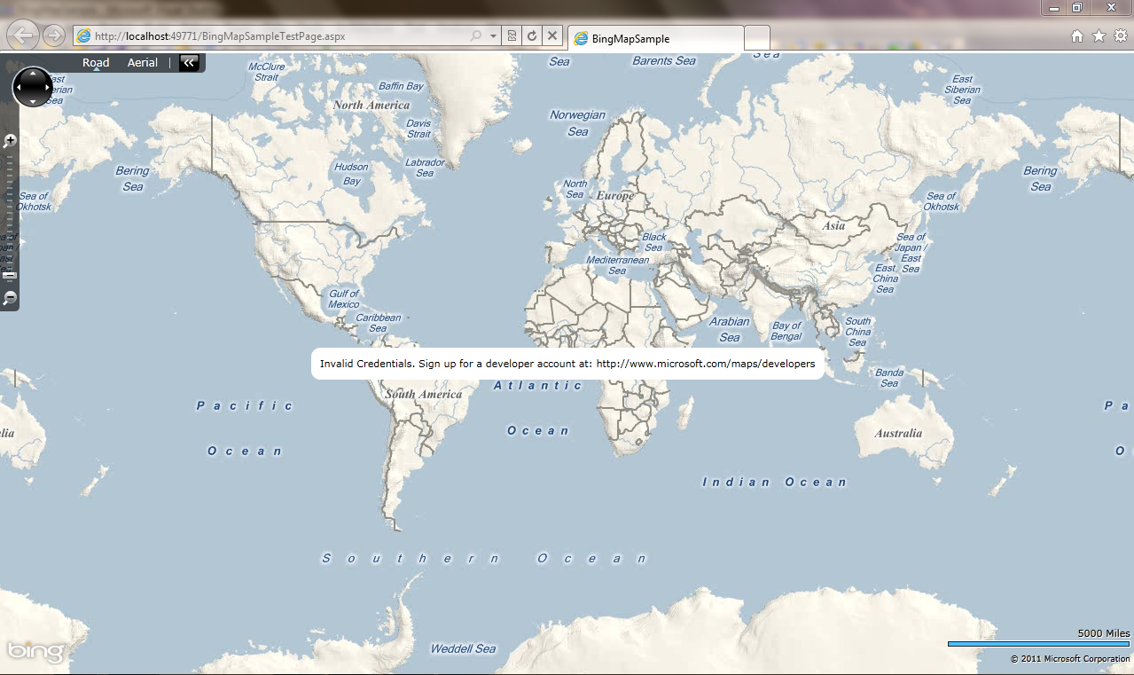The width and height of the screenshot is (1134, 675).
Task: Collapse the map mode navigation bar
Action: (x=189, y=62)
